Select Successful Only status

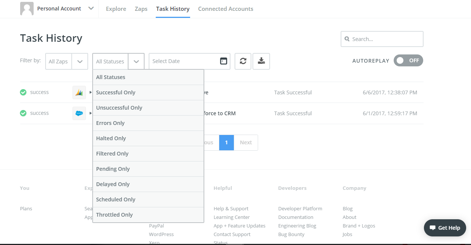click(148, 92)
